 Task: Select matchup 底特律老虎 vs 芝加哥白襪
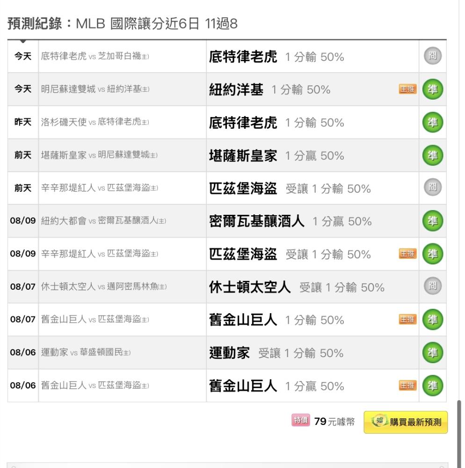(95, 56)
